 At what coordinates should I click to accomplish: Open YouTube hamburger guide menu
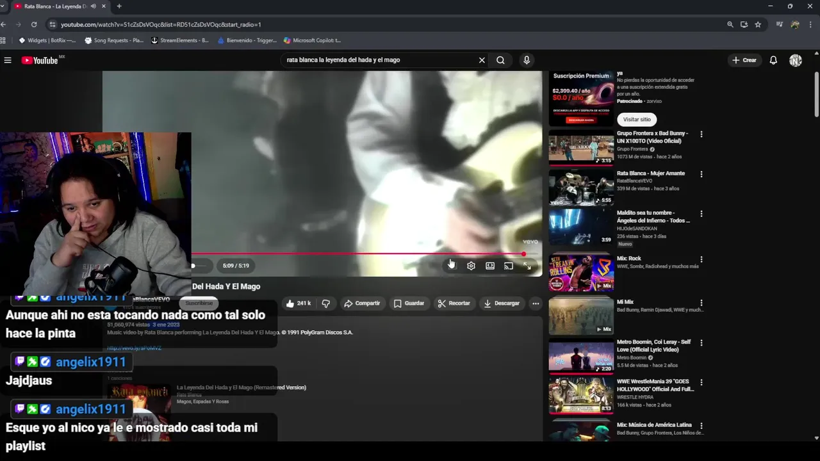pyautogui.click(x=8, y=60)
